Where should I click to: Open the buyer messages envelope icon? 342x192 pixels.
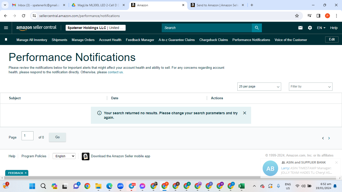[x=300, y=28]
